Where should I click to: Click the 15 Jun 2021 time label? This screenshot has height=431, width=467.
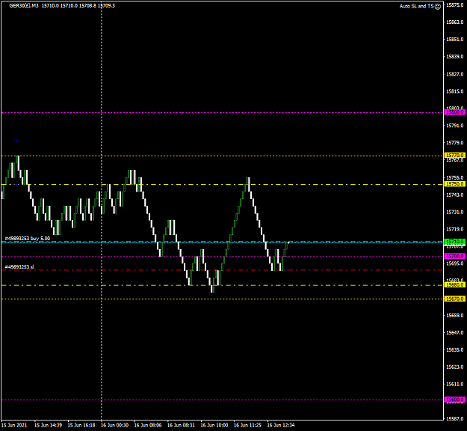pos(14,425)
